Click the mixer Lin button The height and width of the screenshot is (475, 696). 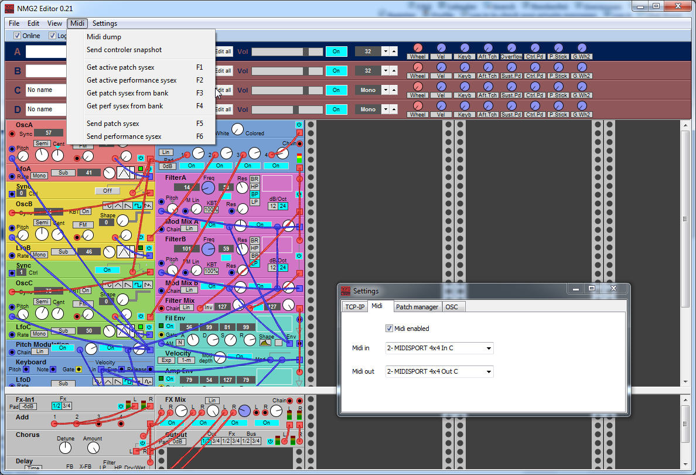[166, 152]
